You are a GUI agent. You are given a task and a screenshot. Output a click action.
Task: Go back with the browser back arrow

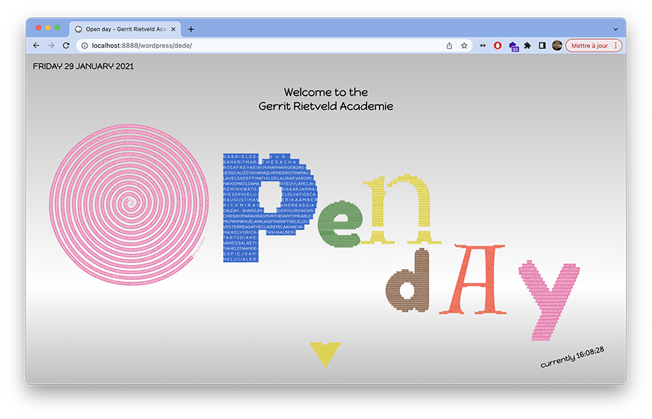pyautogui.click(x=36, y=46)
